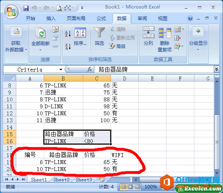Select row 14 header
The height and width of the screenshot is (193, 223).
coord(10,127)
